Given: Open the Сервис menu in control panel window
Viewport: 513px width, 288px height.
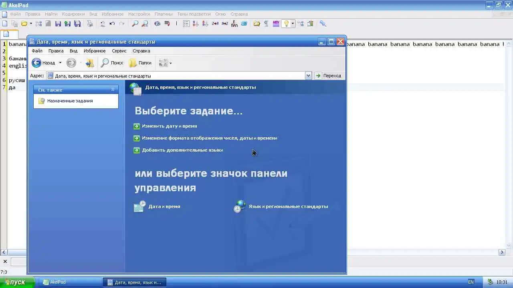Looking at the screenshot, I should tap(119, 51).
